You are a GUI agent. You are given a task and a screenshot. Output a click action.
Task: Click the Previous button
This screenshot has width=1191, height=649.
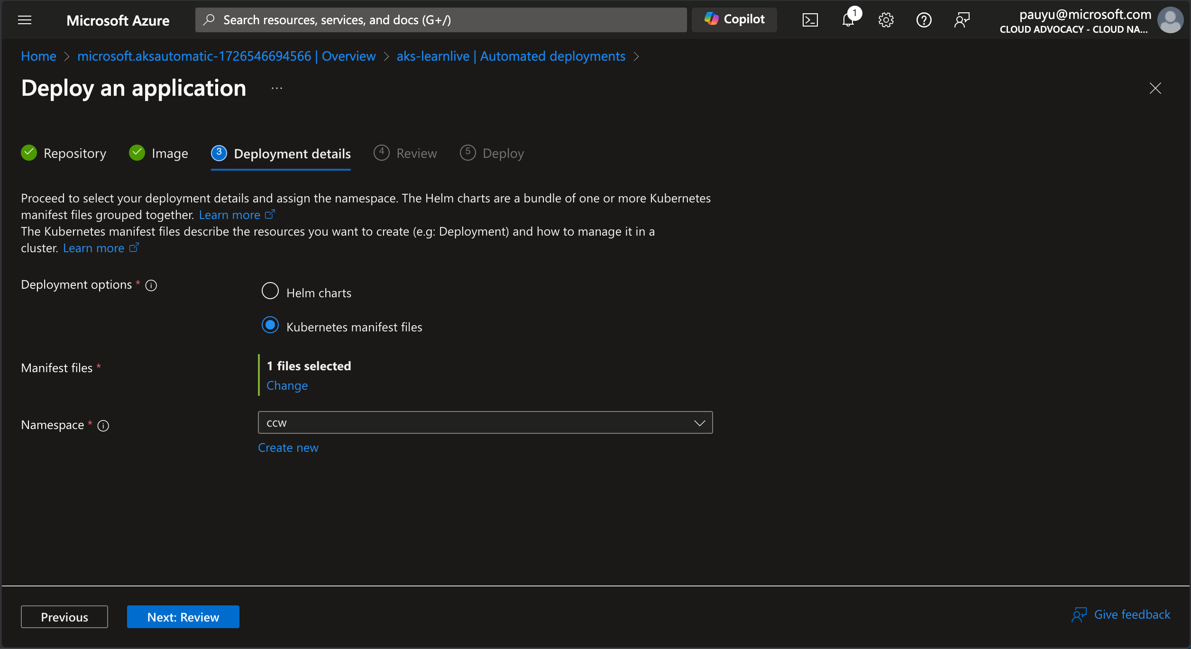point(64,617)
